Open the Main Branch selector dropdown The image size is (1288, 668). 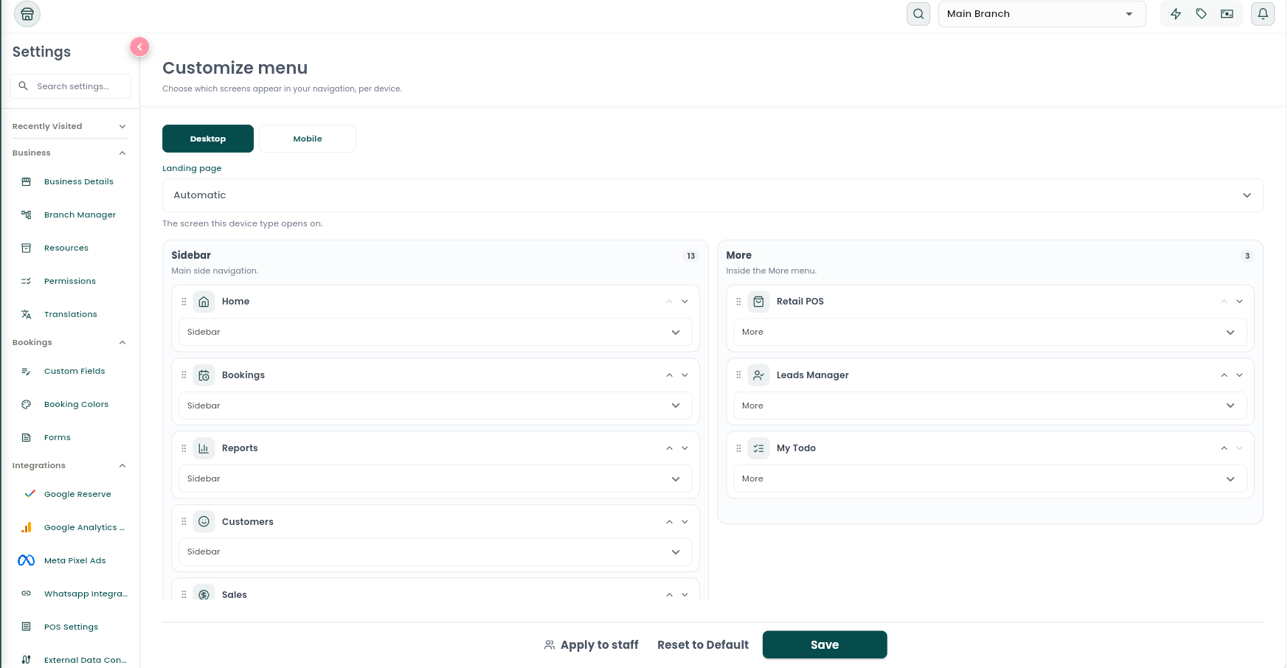pyautogui.click(x=1042, y=14)
